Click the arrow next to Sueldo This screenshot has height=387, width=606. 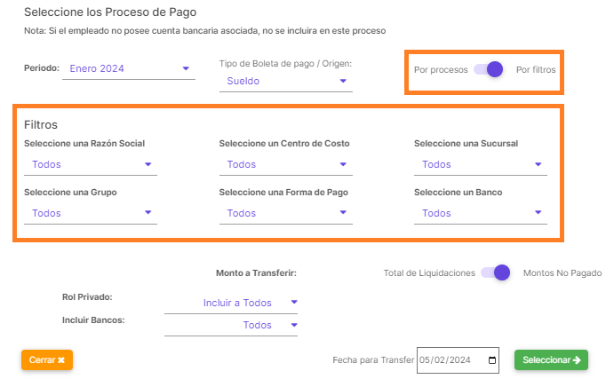tap(344, 82)
